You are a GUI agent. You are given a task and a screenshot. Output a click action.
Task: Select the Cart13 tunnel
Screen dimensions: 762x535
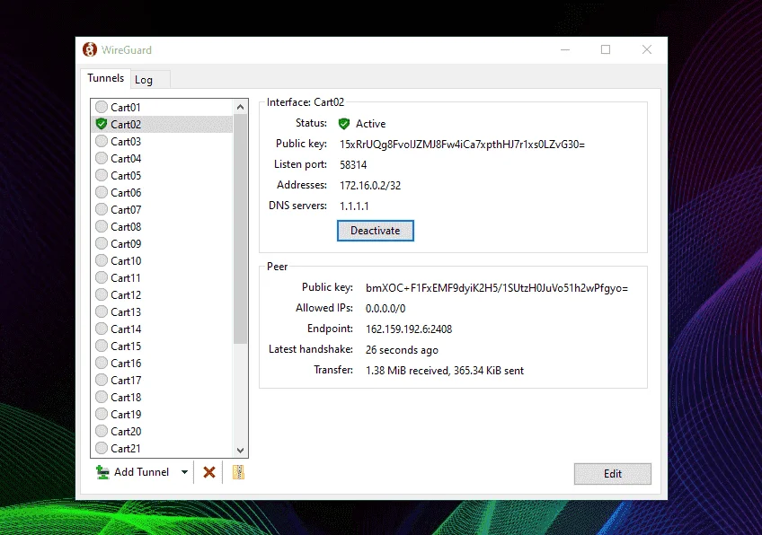pos(162,311)
